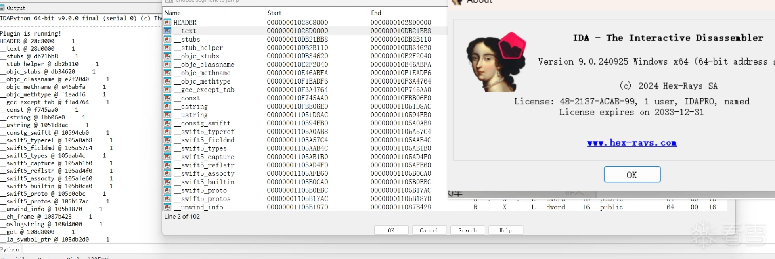
Task: Open Search in the segment chooser
Action: pos(467,230)
